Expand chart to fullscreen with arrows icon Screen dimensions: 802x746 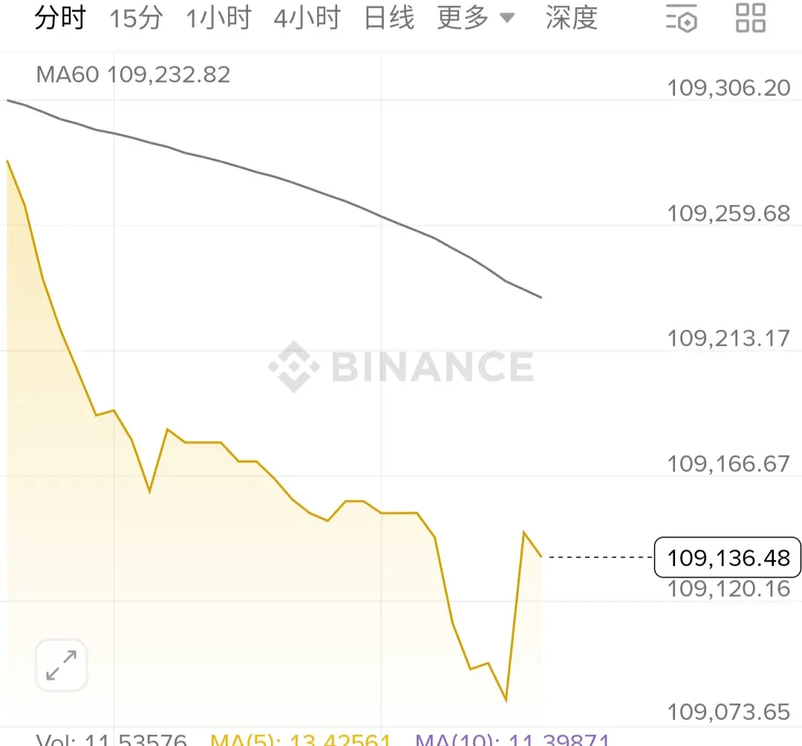click(x=62, y=665)
